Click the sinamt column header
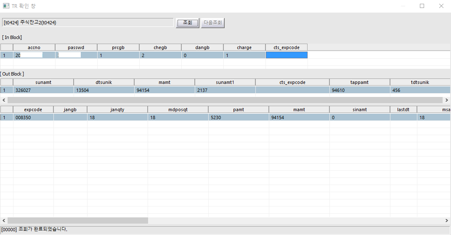Image resolution: width=451 pixels, height=235 pixels. 360,110
